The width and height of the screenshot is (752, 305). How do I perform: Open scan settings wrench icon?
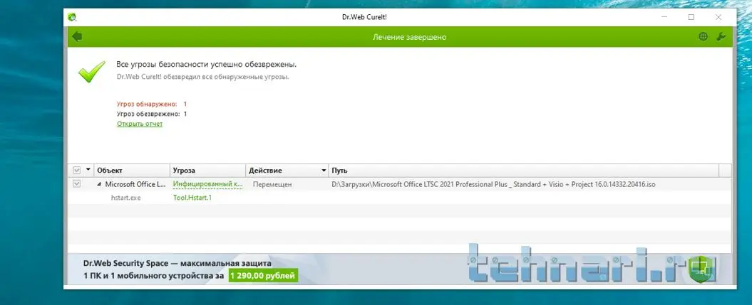tap(721, 37)
